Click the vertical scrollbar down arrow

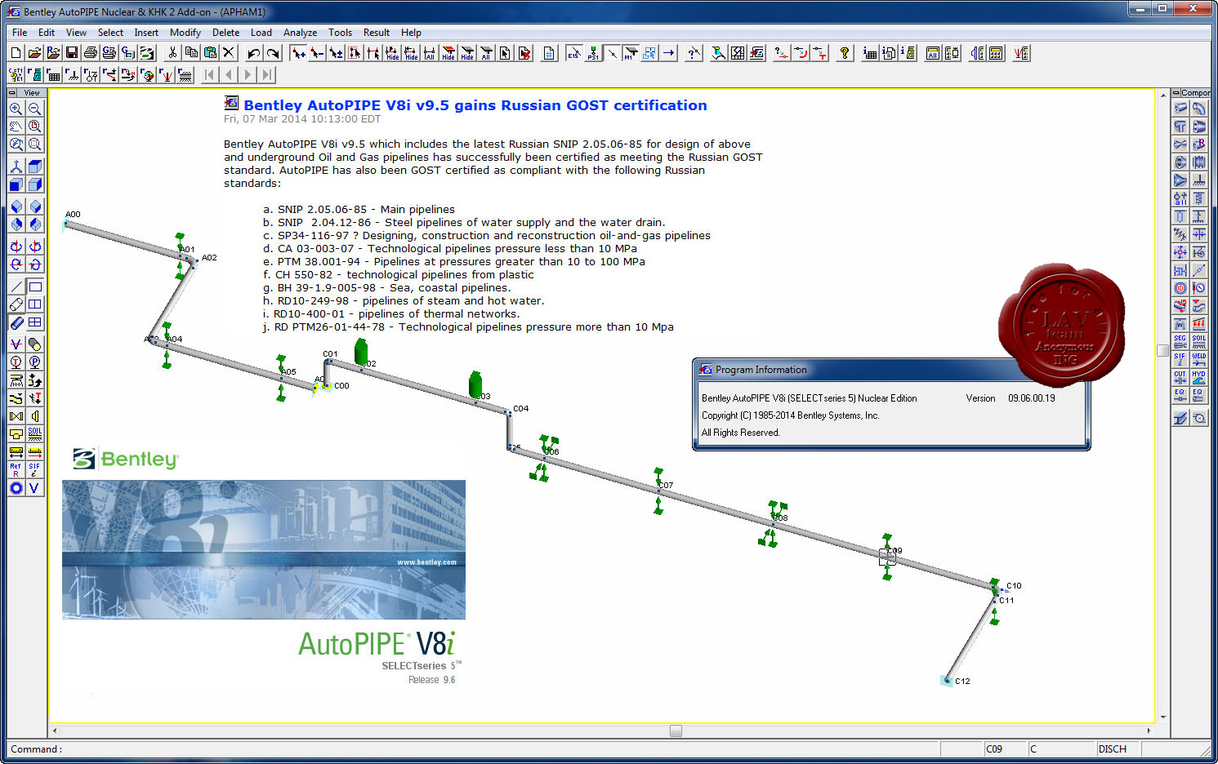coord(1163,717)
